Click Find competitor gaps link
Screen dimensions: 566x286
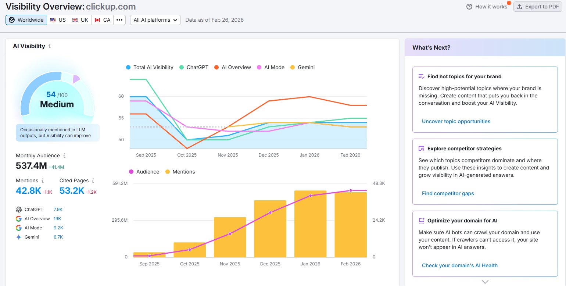pyautogui.click(x=448, y=193)
